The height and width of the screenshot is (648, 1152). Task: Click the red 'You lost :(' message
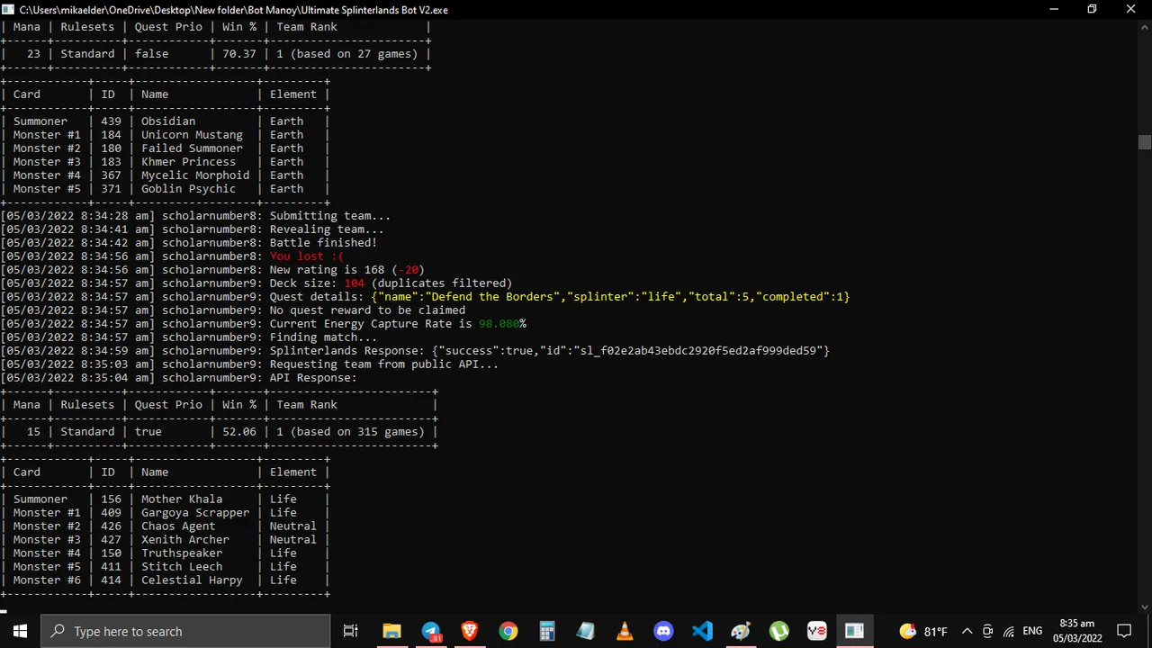pos(306,256)
